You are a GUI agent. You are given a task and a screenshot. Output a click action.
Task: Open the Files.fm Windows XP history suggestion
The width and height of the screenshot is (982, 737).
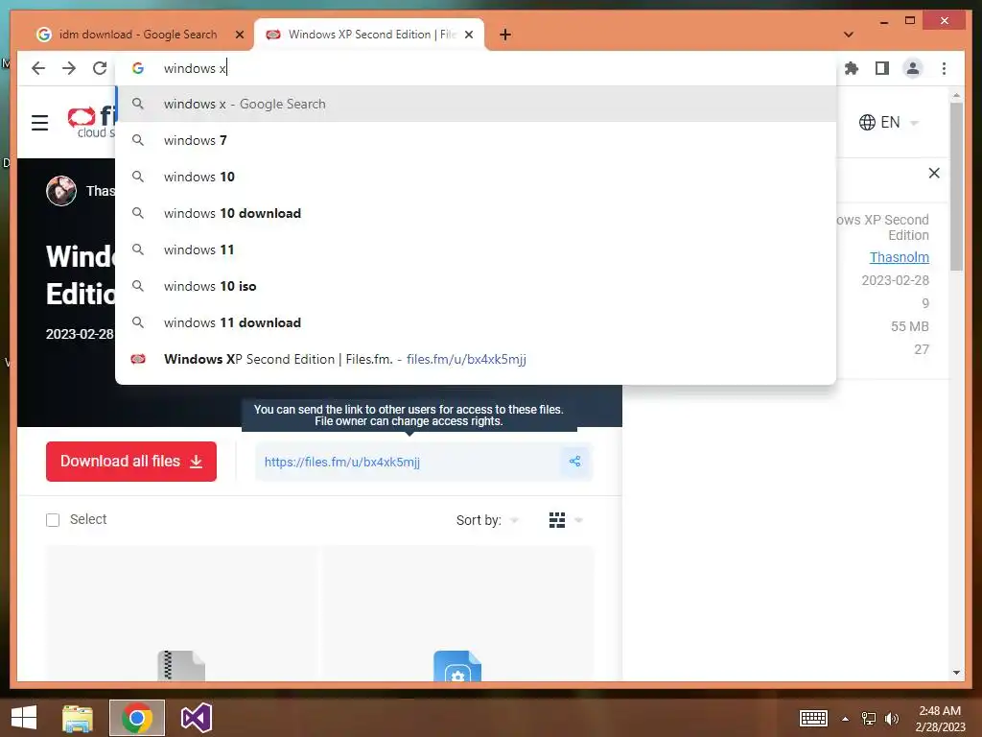pos(476,359)
